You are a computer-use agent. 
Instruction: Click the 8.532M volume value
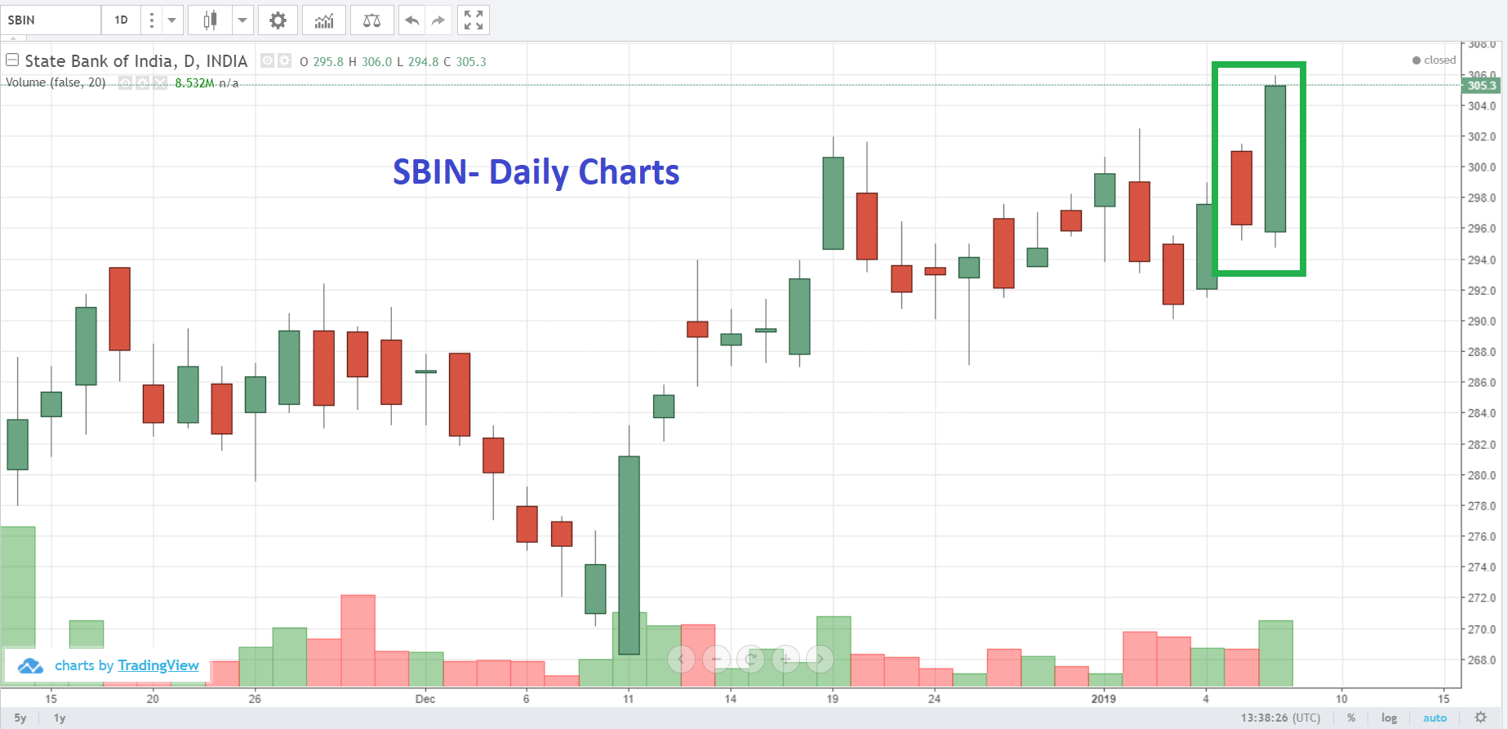point(194,83)
